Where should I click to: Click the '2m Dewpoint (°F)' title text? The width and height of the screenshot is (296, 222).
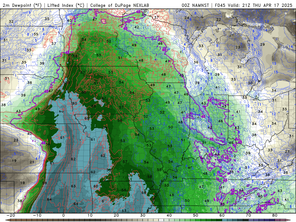pyautogui.click(x=22, y=5)
